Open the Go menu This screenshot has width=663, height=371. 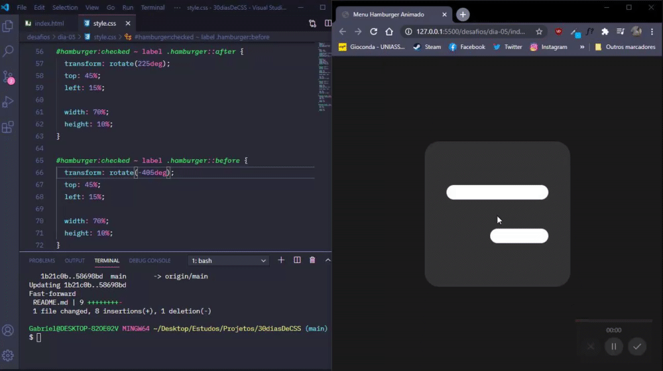111,7
